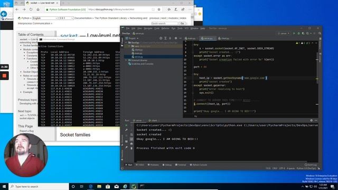Screen dimensions: 338x190
Task: Click the rerun green arrow in Run panel
Action: click(126, 125)
